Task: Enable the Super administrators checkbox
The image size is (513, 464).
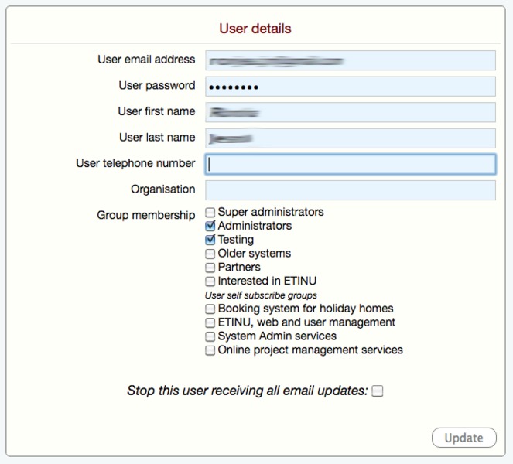Action: [210, 213]
